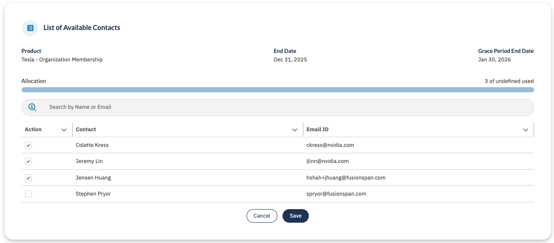Click the End Date label
Screen dimensions: 554x243
[x=285, y=51]
